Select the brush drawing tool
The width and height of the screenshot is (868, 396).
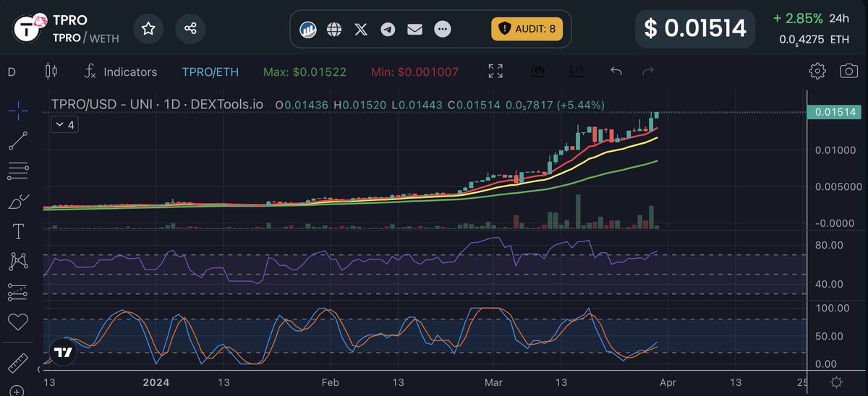pyautogui.click(x=18, y=202)
